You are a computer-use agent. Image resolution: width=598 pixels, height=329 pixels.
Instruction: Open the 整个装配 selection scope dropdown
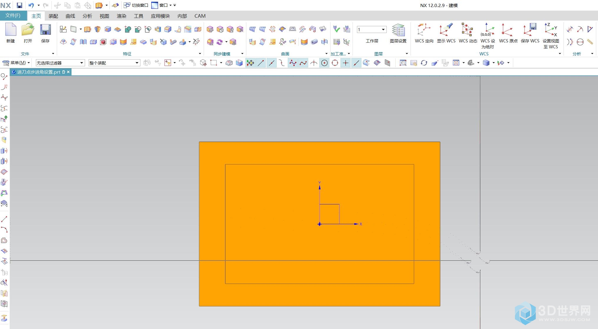click(114, 63)
